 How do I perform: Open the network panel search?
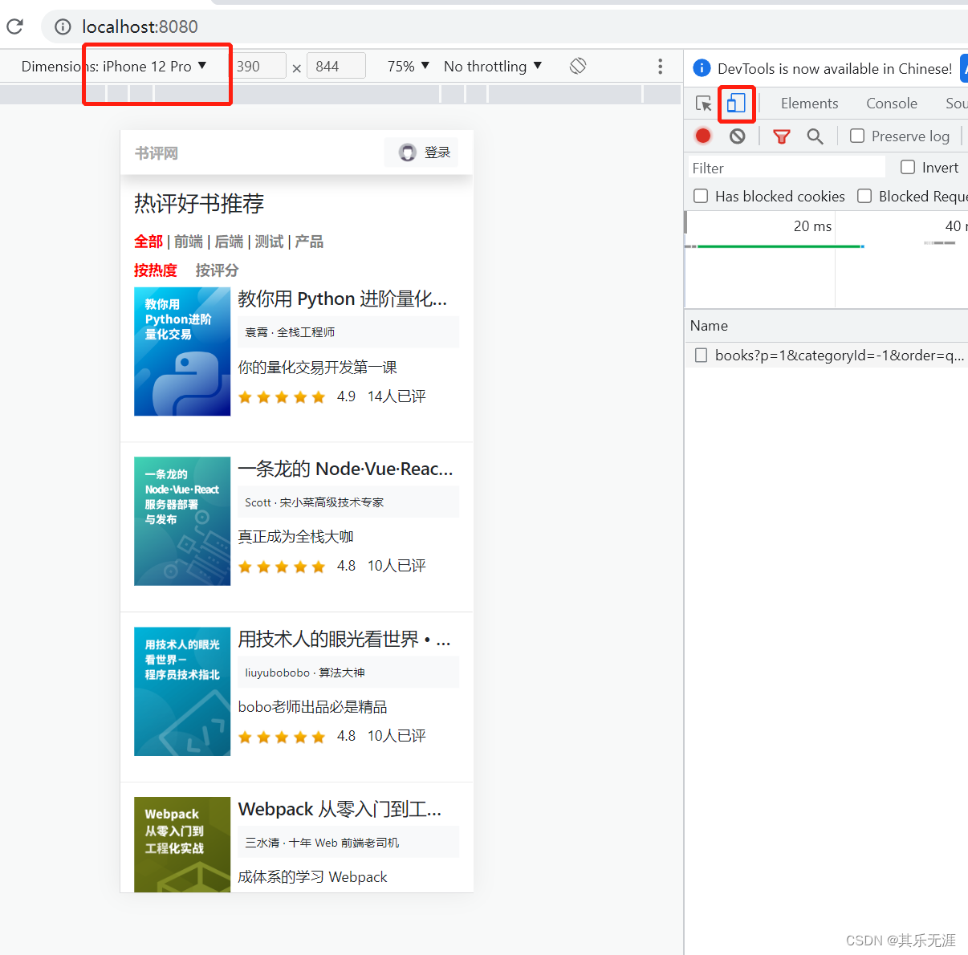tap(815, 136)
